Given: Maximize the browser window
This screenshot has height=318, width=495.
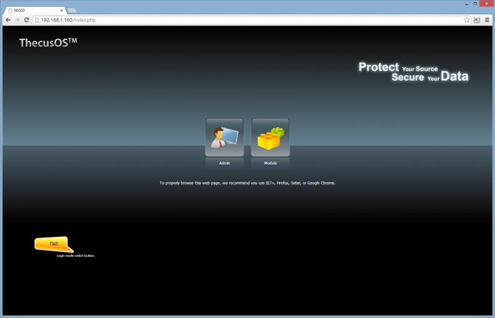Looking at the screenshot, I should pos(475,4).
